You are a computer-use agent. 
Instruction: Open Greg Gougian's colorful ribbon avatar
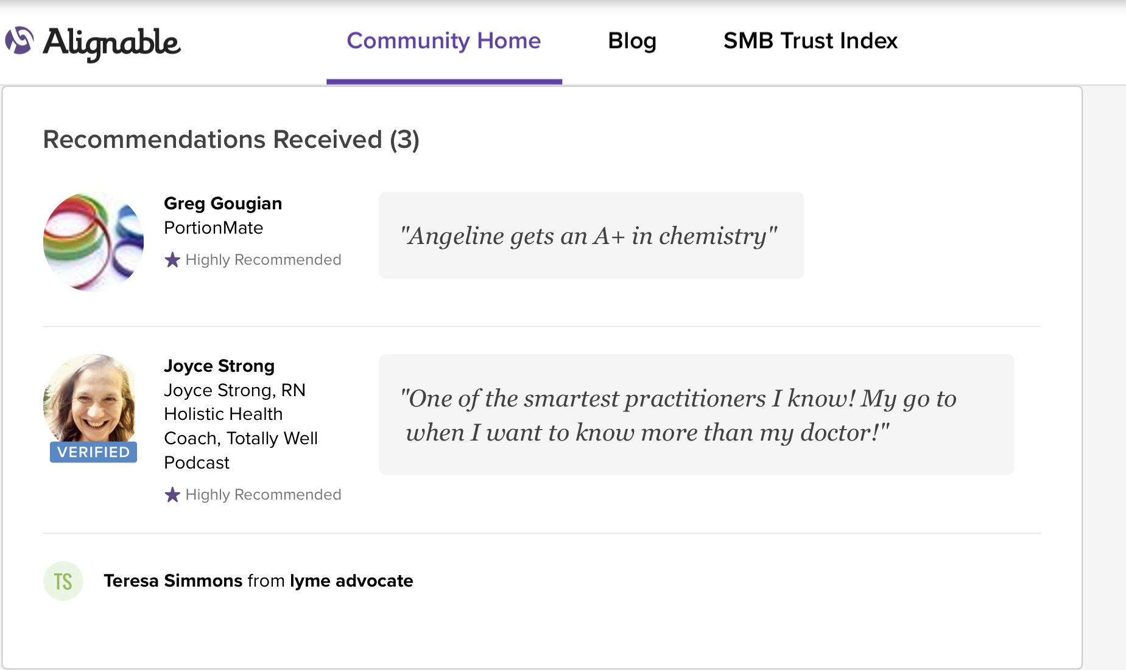pyautogui.click(x=93, y=242)
